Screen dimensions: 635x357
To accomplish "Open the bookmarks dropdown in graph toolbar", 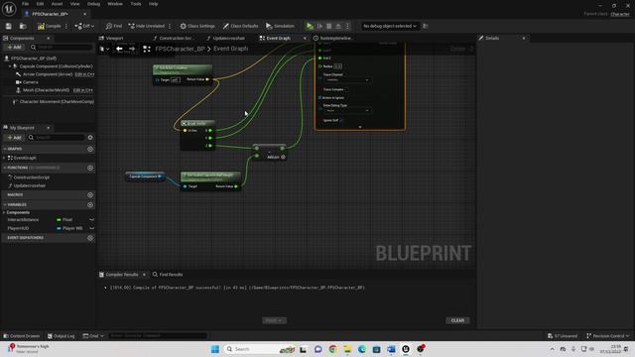I will [x=104, y=49].
